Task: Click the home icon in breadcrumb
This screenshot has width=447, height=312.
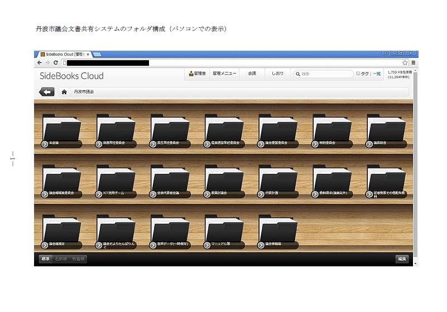Action: pyautogui.click(x=64, y=92)
